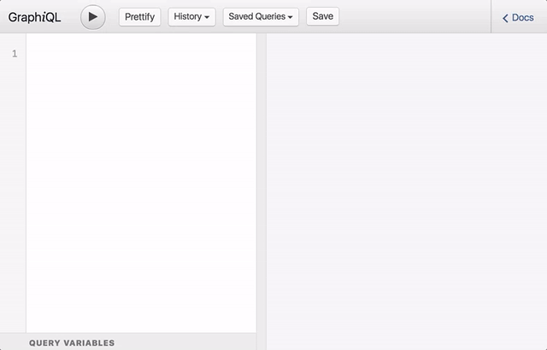Click the caret arrow on History
This screenshot has height=350, width=547.
[x=207, y=17]
